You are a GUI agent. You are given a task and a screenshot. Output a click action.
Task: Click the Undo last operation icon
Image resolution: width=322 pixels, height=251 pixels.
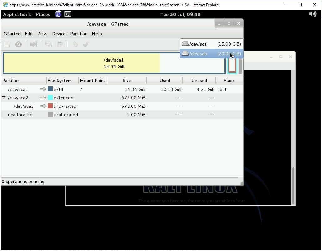pos(75,44)
